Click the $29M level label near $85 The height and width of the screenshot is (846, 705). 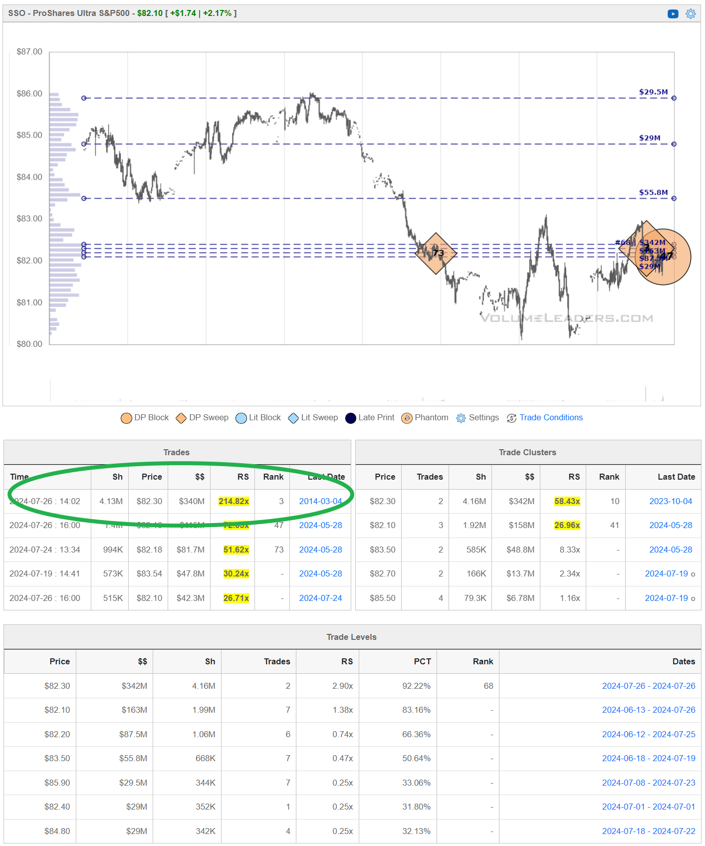pos(650,138)
